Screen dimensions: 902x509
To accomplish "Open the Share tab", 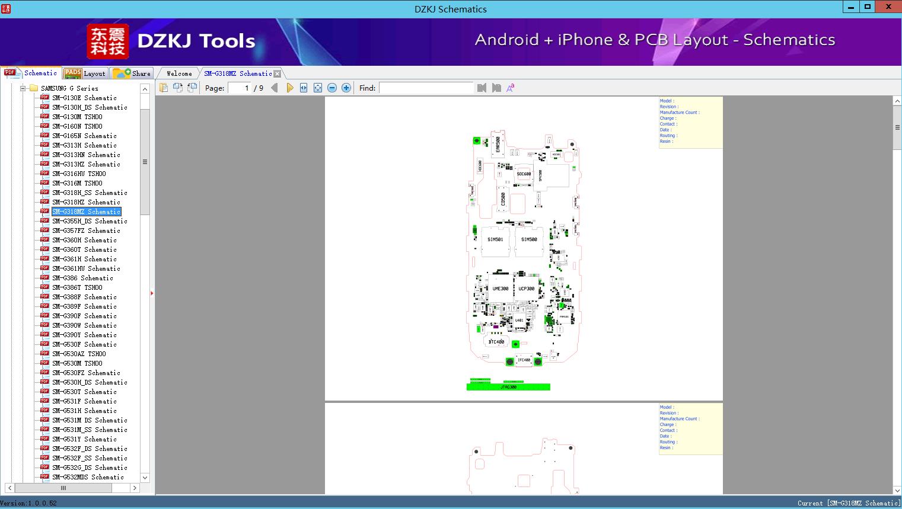I will click(x=132, y=73).
